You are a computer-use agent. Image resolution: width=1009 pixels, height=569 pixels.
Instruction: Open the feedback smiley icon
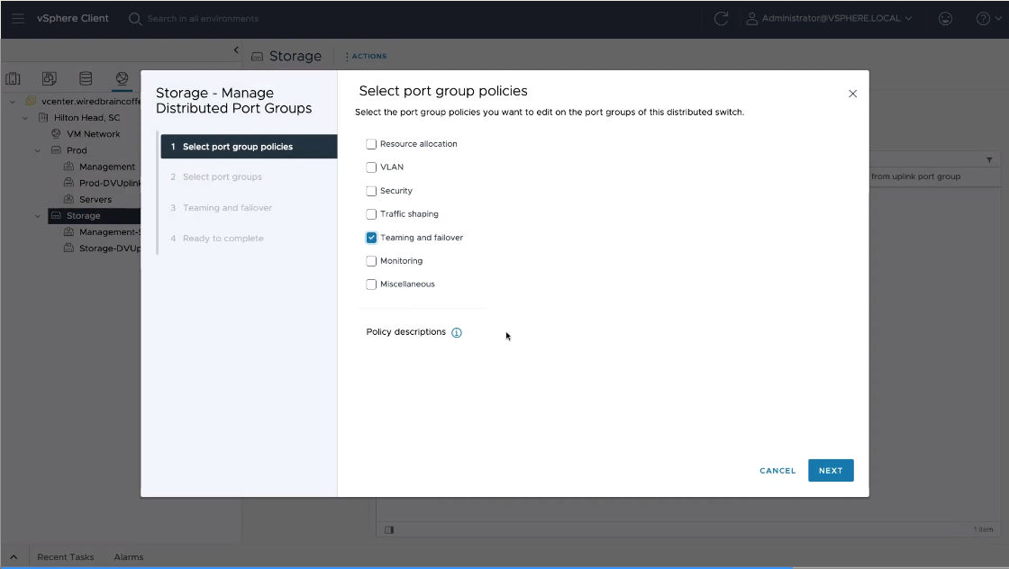coord(945,18)
